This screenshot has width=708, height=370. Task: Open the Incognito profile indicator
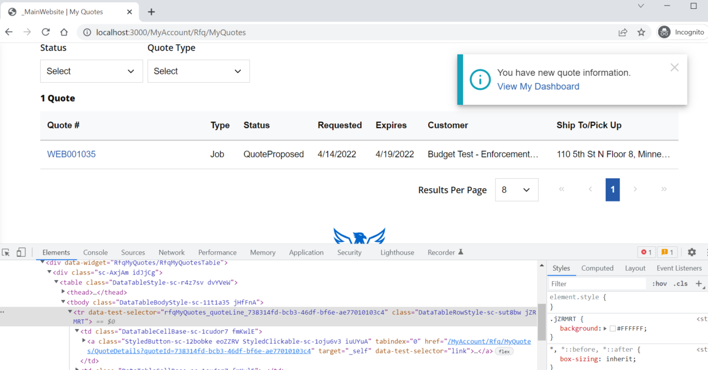(682, 33)
